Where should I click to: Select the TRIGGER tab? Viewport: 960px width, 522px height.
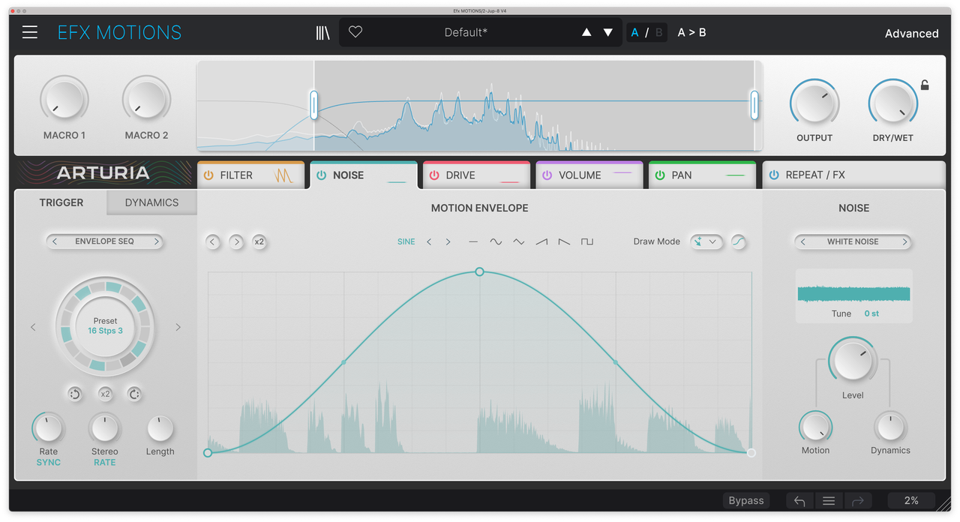(x=61, y=202)
